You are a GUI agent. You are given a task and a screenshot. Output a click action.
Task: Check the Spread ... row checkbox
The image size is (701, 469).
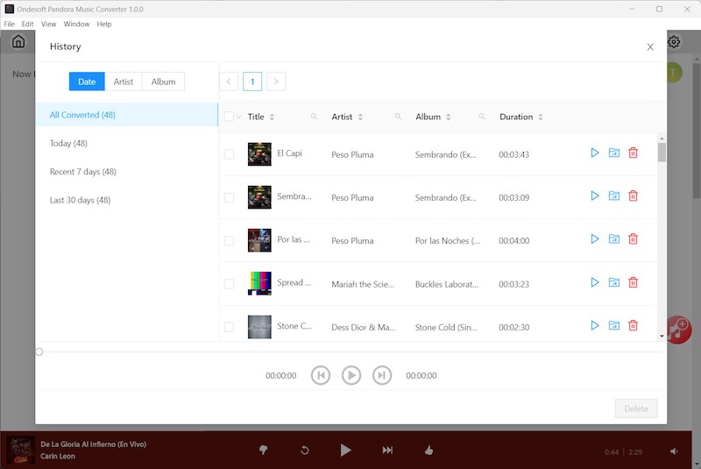tap(229, 284)
